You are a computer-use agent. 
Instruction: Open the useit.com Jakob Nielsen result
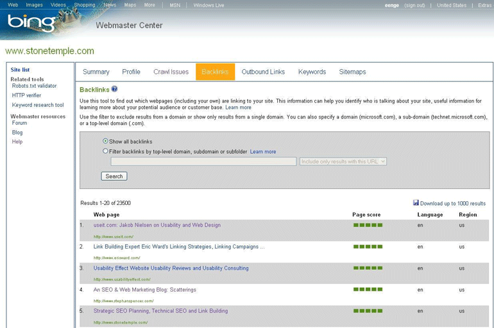coord(157,225)
